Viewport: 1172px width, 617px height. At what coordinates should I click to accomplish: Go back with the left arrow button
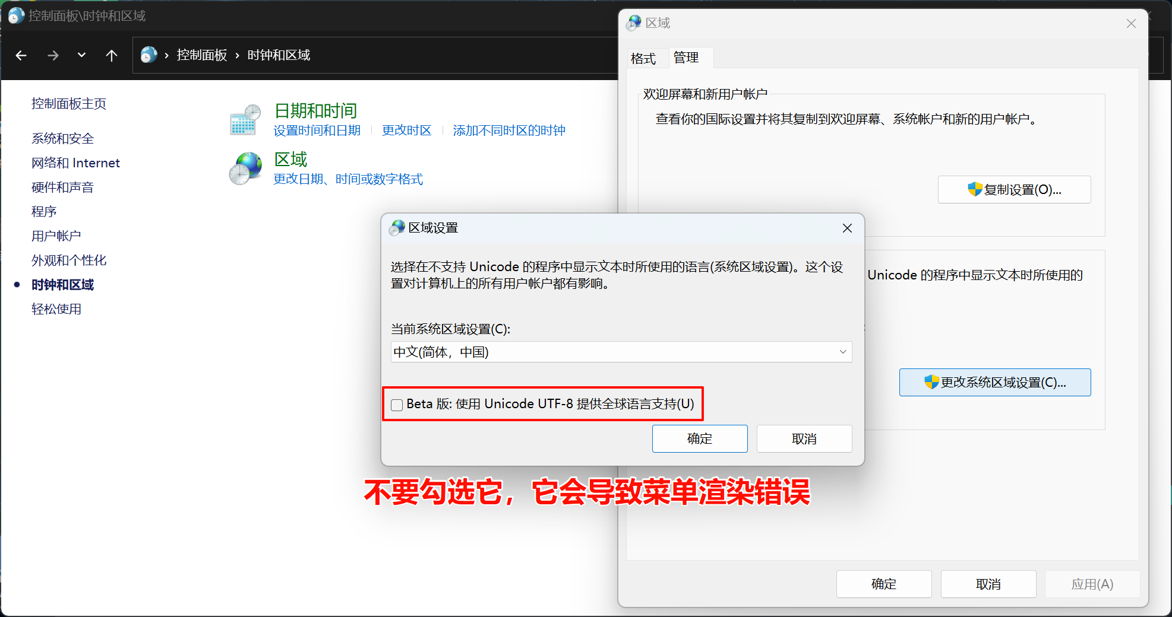tap(21, 55)
